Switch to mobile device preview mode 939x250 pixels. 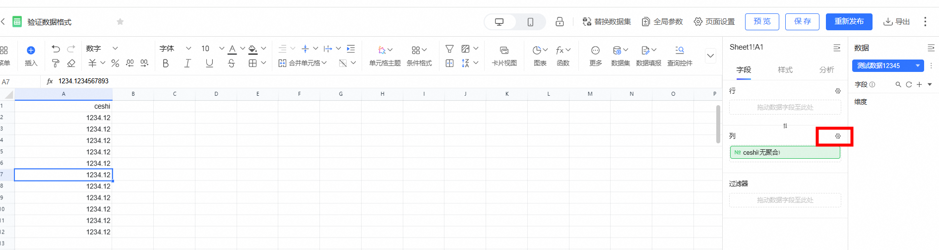click(530, 22)
